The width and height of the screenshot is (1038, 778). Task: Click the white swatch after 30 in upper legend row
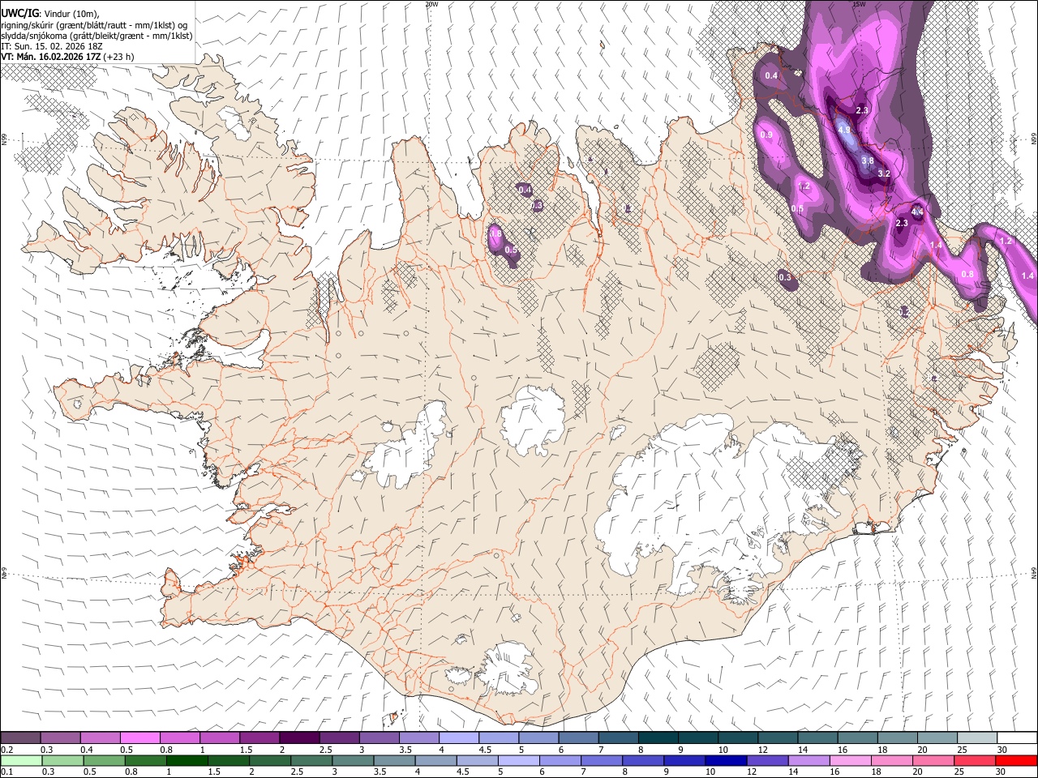click(x=1017, y=738)
